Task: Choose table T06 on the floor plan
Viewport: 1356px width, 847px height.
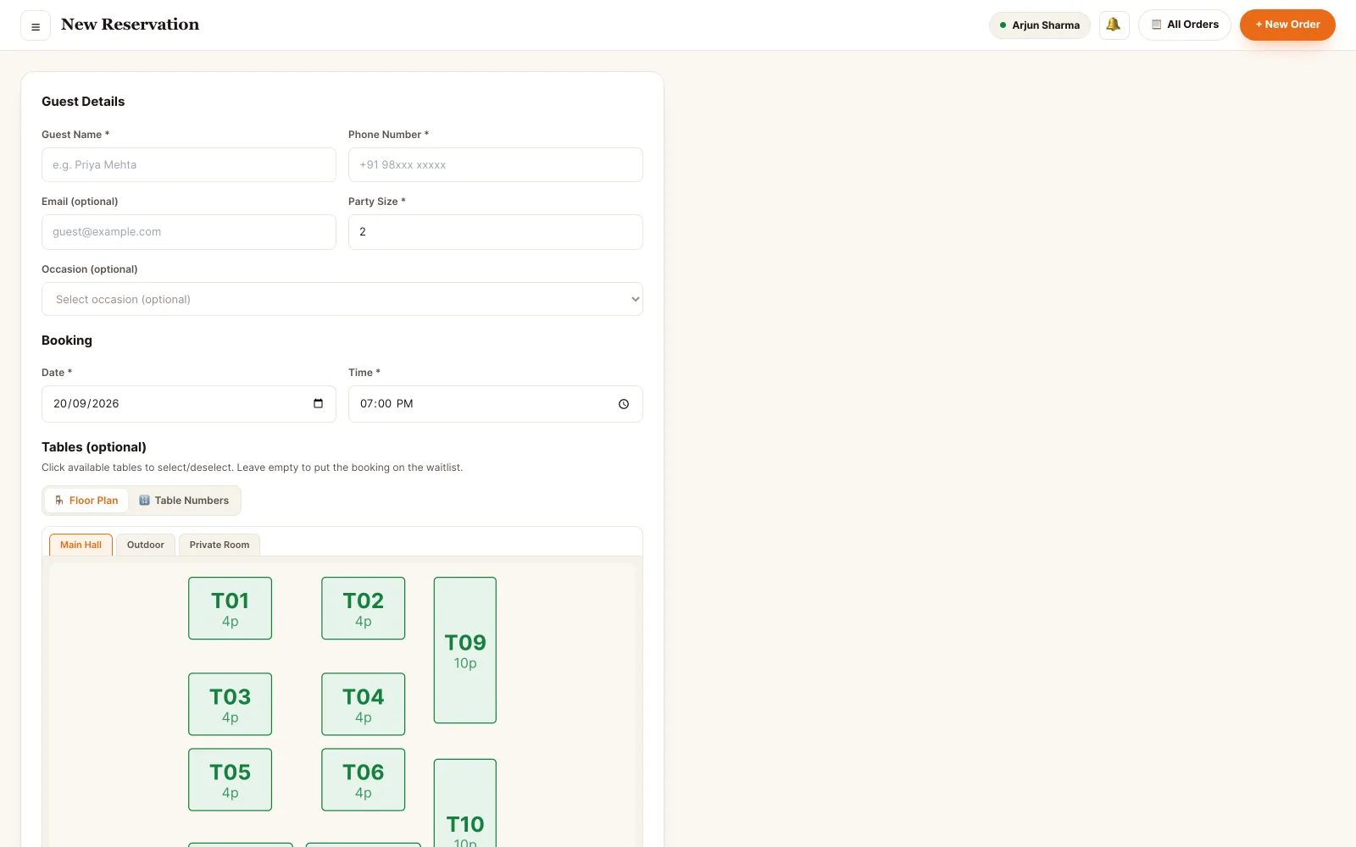Action: [363, 779]
